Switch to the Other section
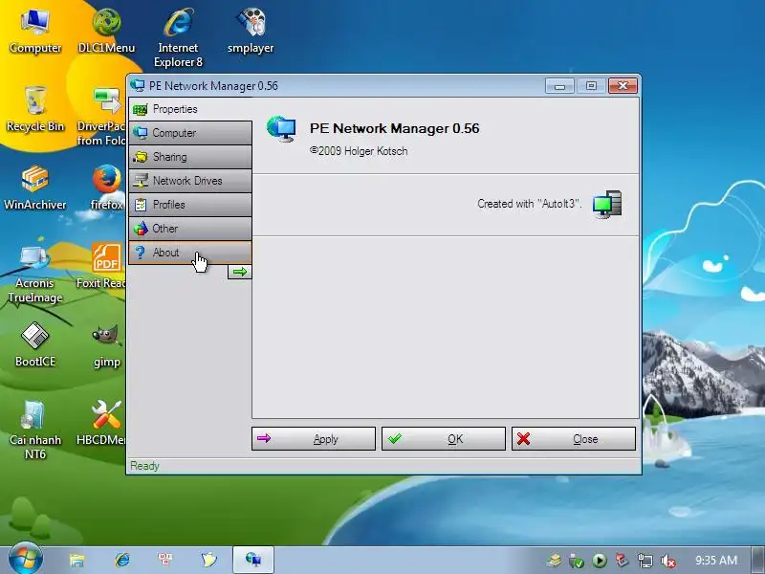765x574 pixels. click(x=190, y=229)
